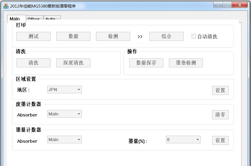Click the 清零 reset button
The width and height of the screenshot is (251, 166).
point(220,115)
